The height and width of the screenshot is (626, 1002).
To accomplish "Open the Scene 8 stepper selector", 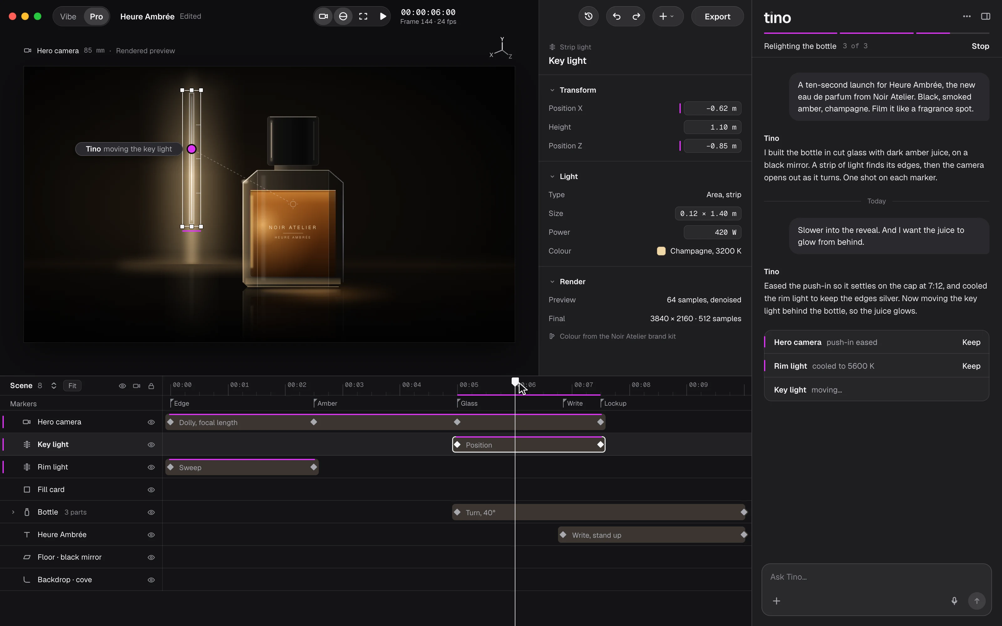I will tap(54, 386).
